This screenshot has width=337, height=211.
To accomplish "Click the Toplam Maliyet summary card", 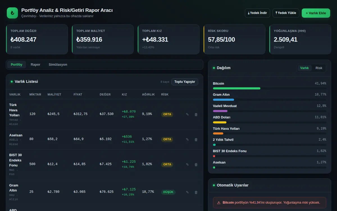I will (x=103, y=39).
